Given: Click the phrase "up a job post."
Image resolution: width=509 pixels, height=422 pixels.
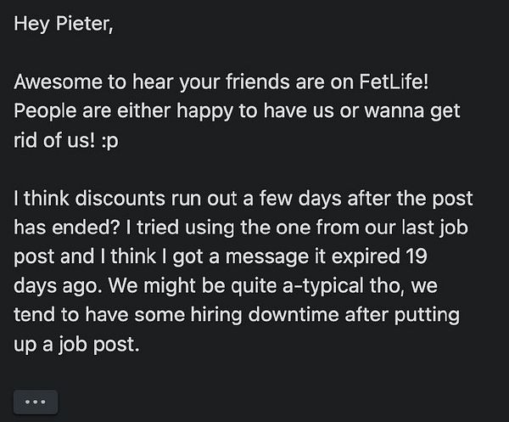Looking at the screenshot, I should pyautogui.click(x=76, y=345).
